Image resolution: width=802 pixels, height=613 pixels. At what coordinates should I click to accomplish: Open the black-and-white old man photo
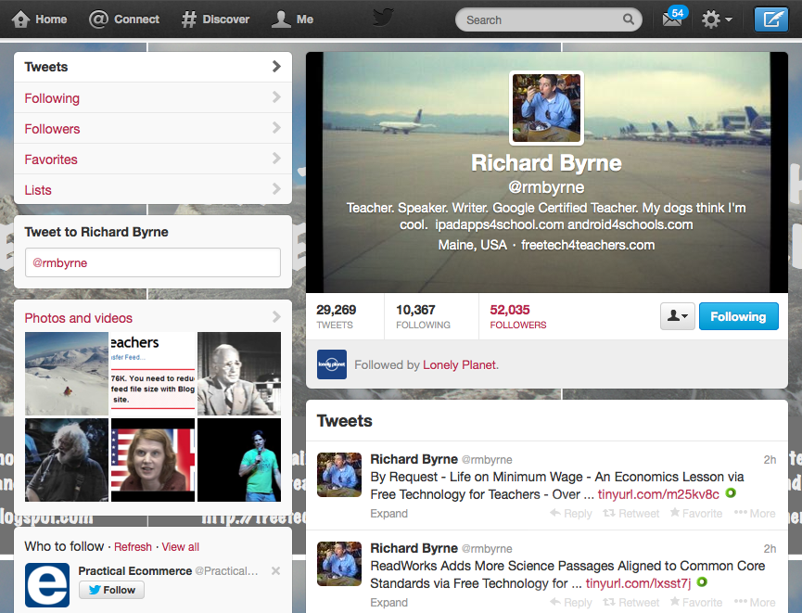pyautogui.click(x=239, y=374)
